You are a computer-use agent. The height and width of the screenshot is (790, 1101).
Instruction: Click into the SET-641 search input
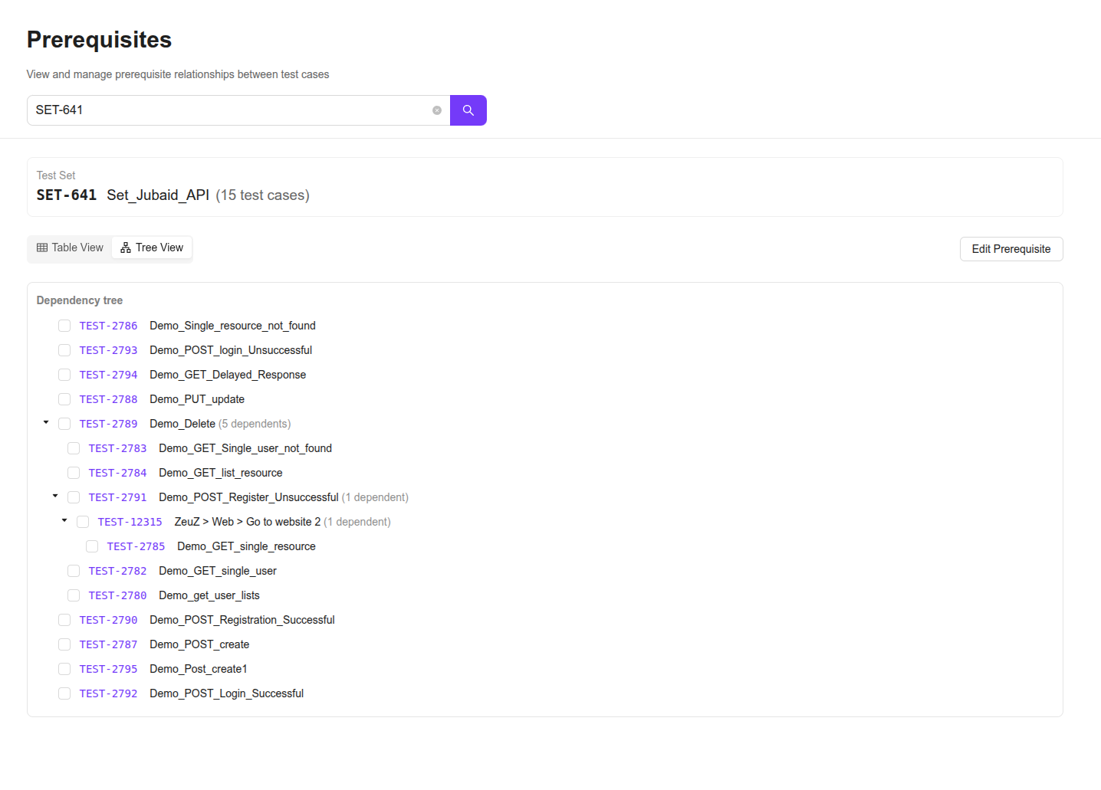click(230, 110)
